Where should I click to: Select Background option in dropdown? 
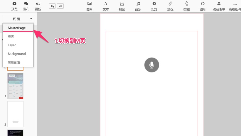[17, 54]
